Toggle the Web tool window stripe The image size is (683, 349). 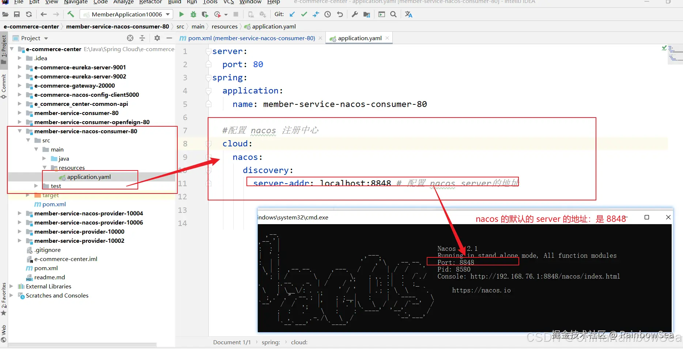(4, 333)
